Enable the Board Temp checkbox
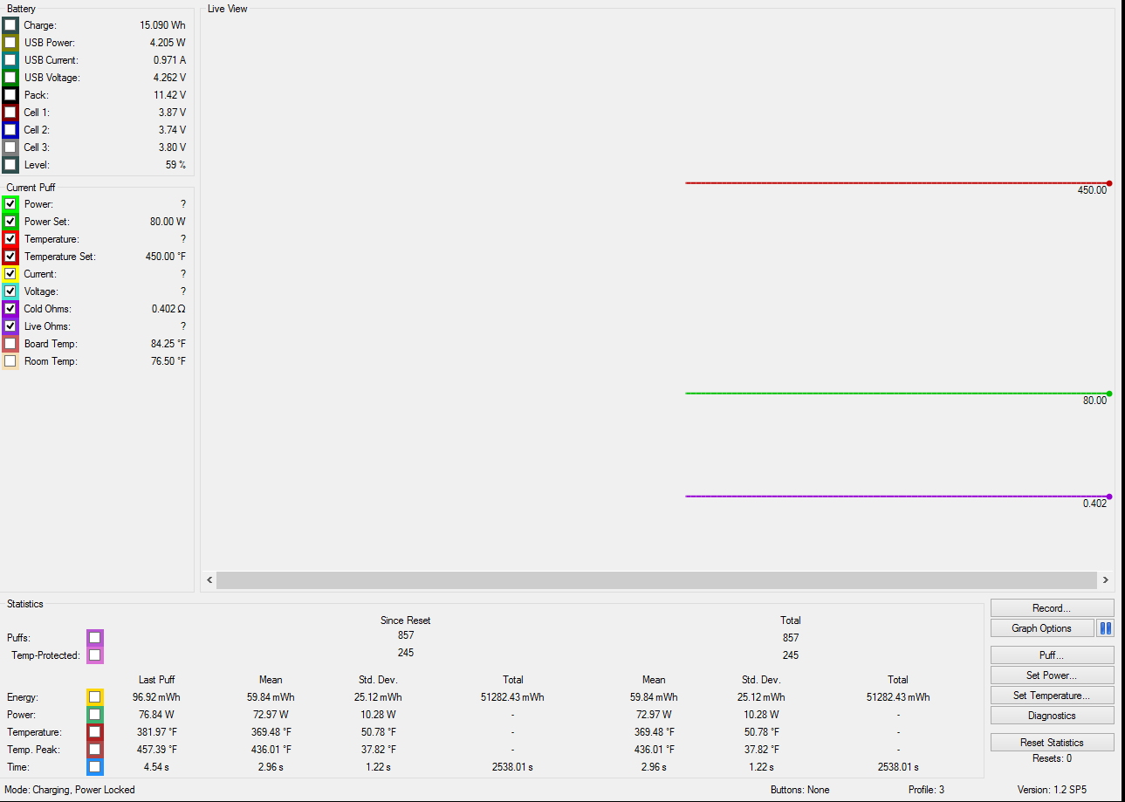The height and width of the screenshot is (802, 1125). (x=10, y=344)
